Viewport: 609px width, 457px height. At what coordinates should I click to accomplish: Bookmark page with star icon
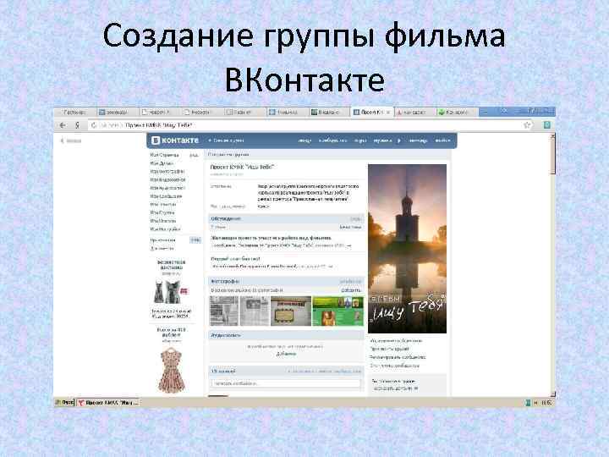[x=527, y=125]
